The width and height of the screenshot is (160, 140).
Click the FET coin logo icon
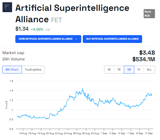tap(7, 7)
